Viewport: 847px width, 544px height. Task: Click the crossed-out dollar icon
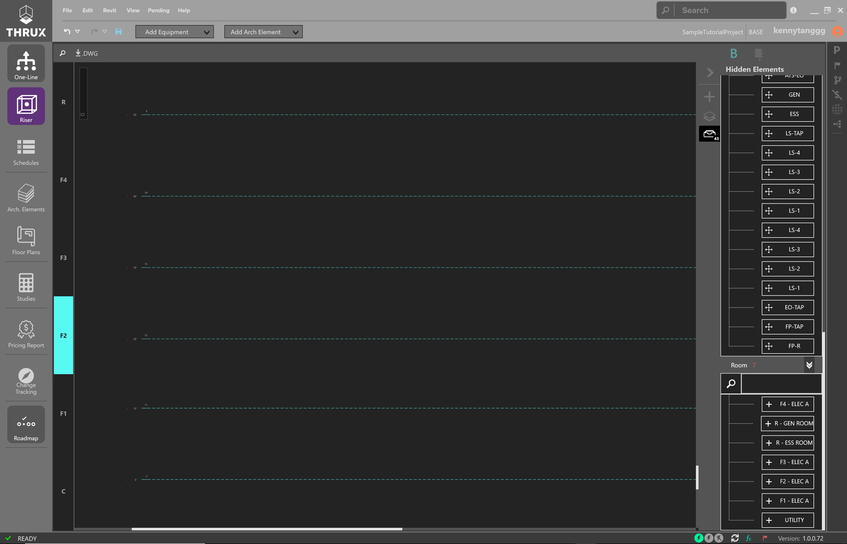(837, 95)
